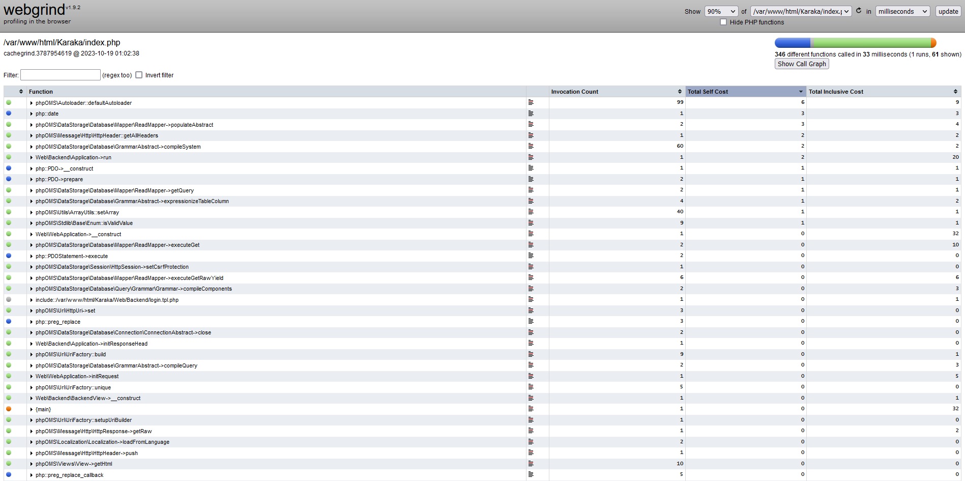This screenshot has width=965, height=481.
Task: Open the milliseconds unit dropdown
Action: 902,11
